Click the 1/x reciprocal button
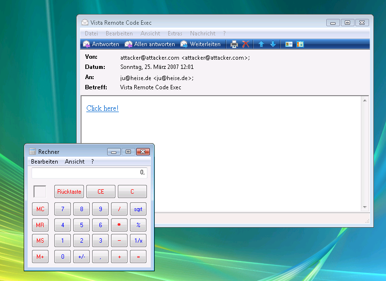 click(138, 241)
